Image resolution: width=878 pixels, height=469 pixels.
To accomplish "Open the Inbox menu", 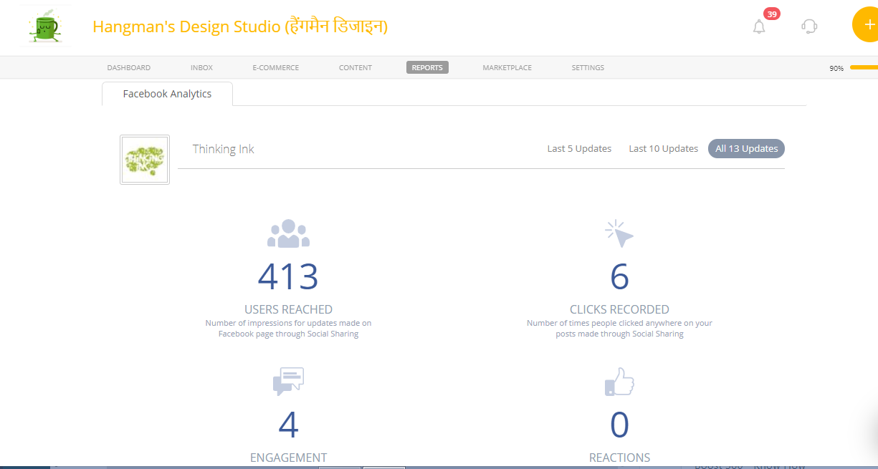I will point(201,68).
